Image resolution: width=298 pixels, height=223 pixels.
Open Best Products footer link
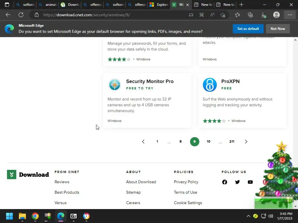click(x=67, y=192)
